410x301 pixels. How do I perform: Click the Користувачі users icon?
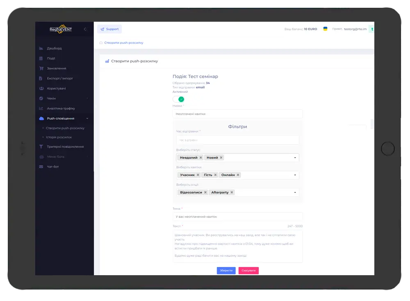pos(41,88)
